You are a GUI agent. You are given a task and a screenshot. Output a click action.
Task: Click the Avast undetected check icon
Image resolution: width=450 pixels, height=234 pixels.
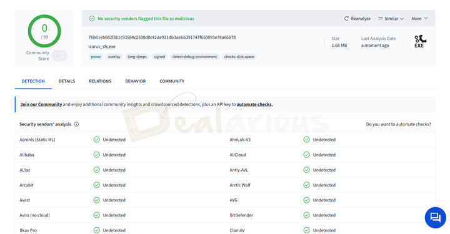click(x=97, y=200)
